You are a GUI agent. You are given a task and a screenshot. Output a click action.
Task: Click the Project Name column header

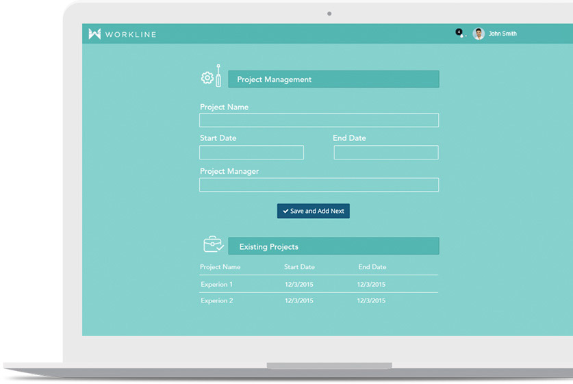(220, 267)
